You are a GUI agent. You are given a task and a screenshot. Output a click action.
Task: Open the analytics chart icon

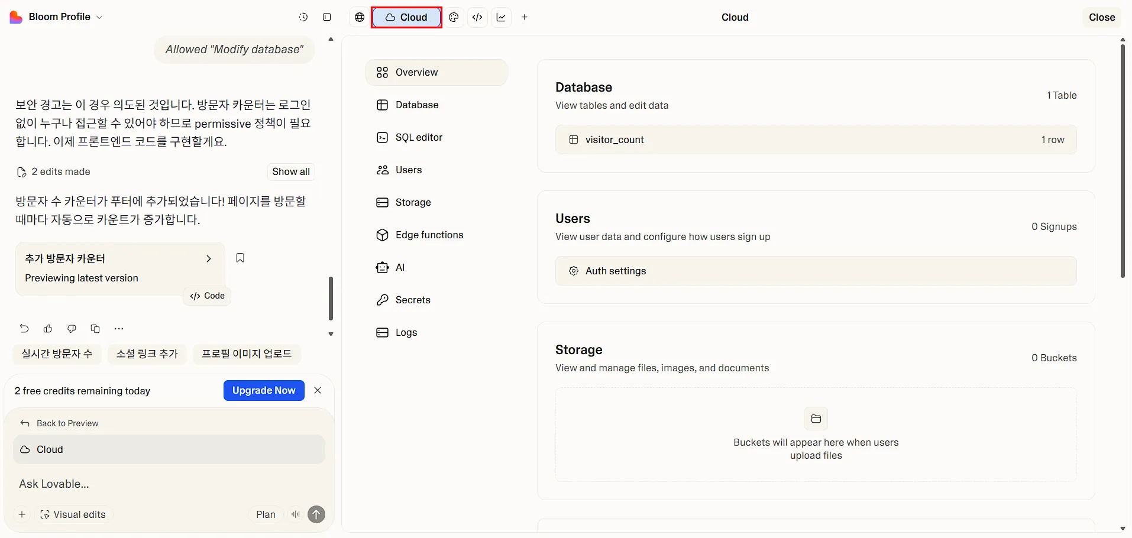coord(501,17)
